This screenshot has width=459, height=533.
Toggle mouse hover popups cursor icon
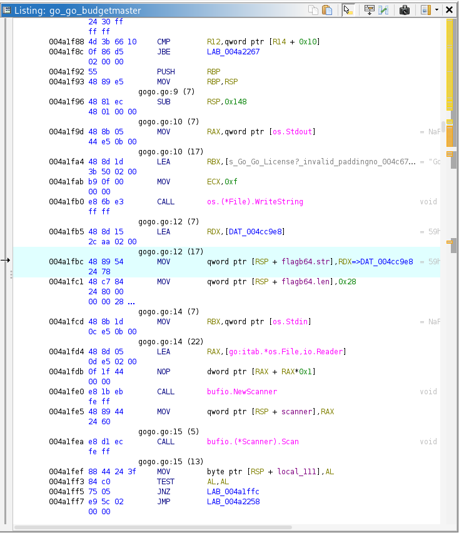(348, 10)
